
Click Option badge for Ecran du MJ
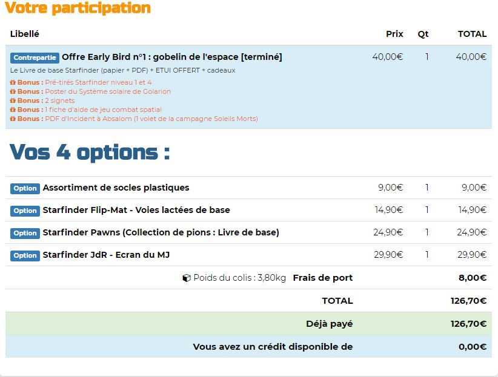click(x=25, y=255)
